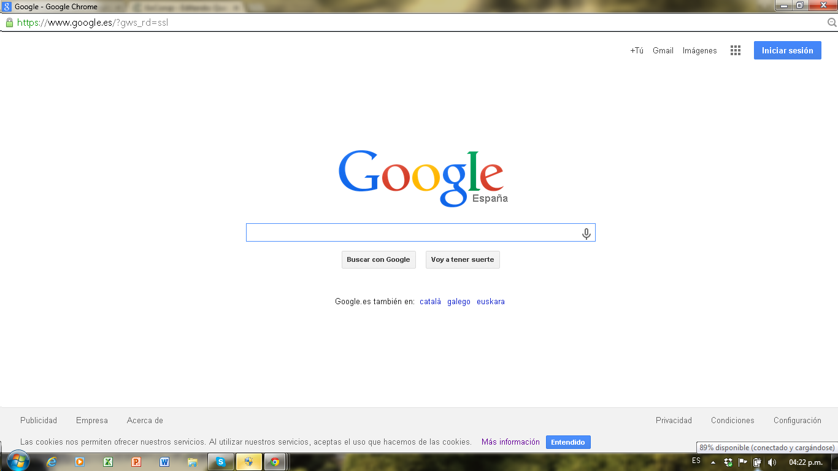
Task: Open the Empresa footer link
Action: pos(92,421)
